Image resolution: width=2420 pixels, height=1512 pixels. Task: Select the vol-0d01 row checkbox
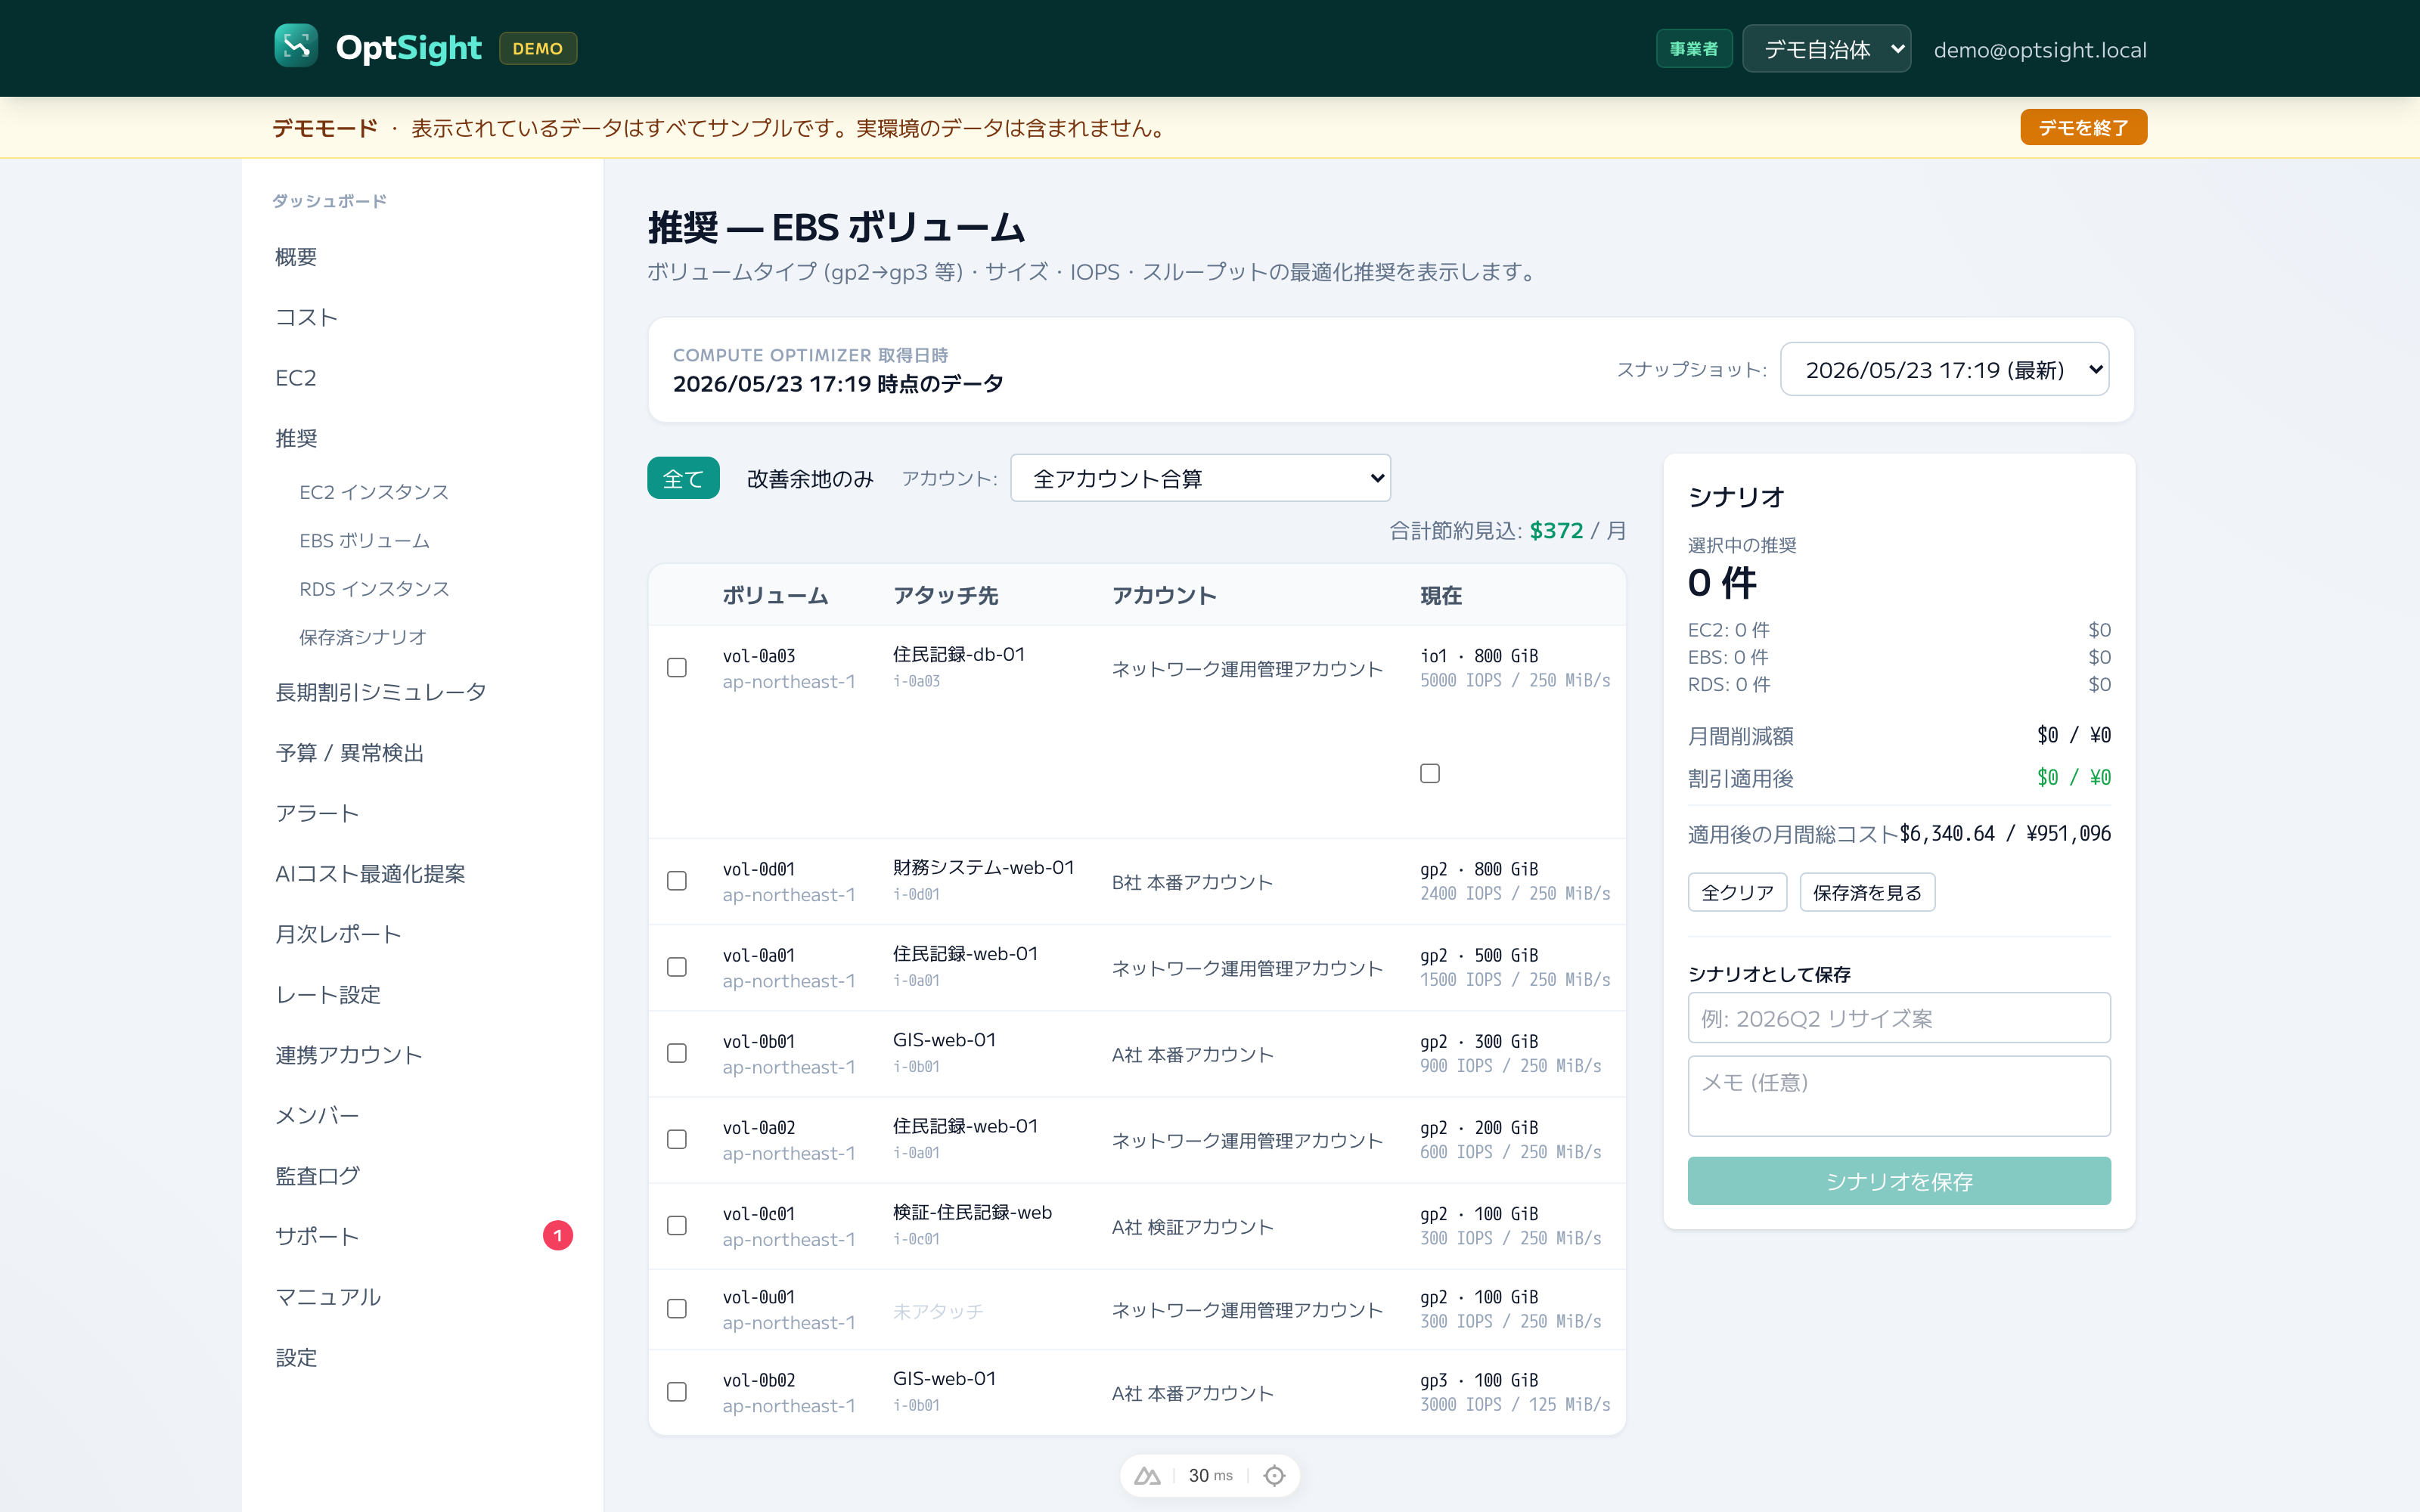tap(677, 881)
